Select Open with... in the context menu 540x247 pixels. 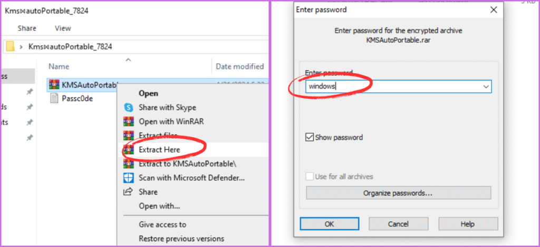click(159, 206)
